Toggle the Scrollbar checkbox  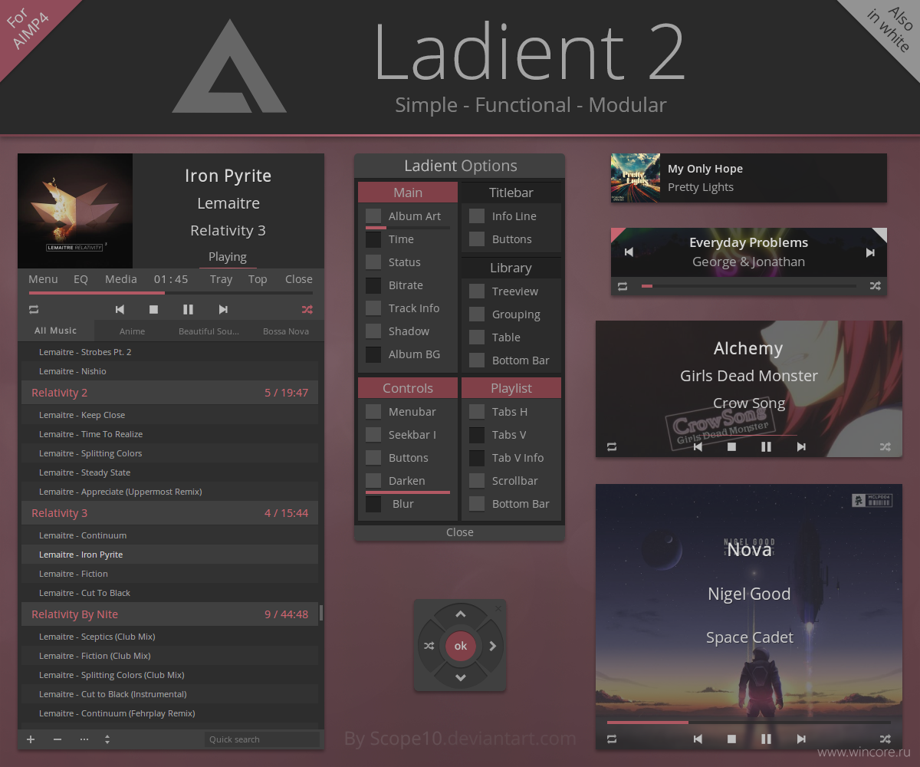point(477,481)
